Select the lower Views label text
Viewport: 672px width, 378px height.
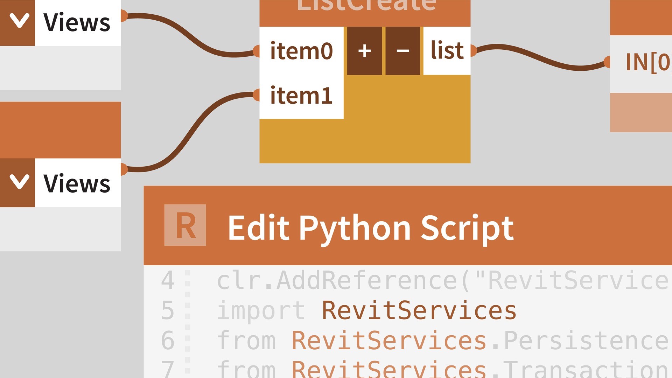77,183
